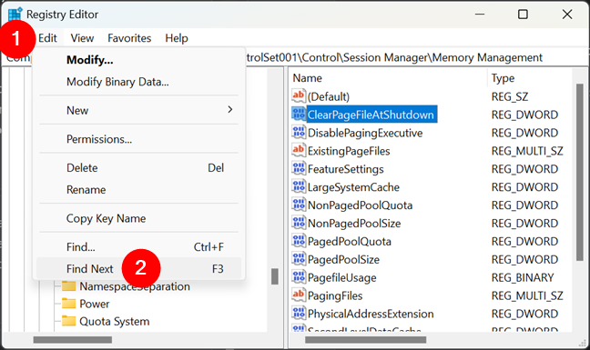This screenshot has height=350, width=590.
Task: Click the DWORD icon beside PagedPoolQuota
Action: [x=299, y=241]
